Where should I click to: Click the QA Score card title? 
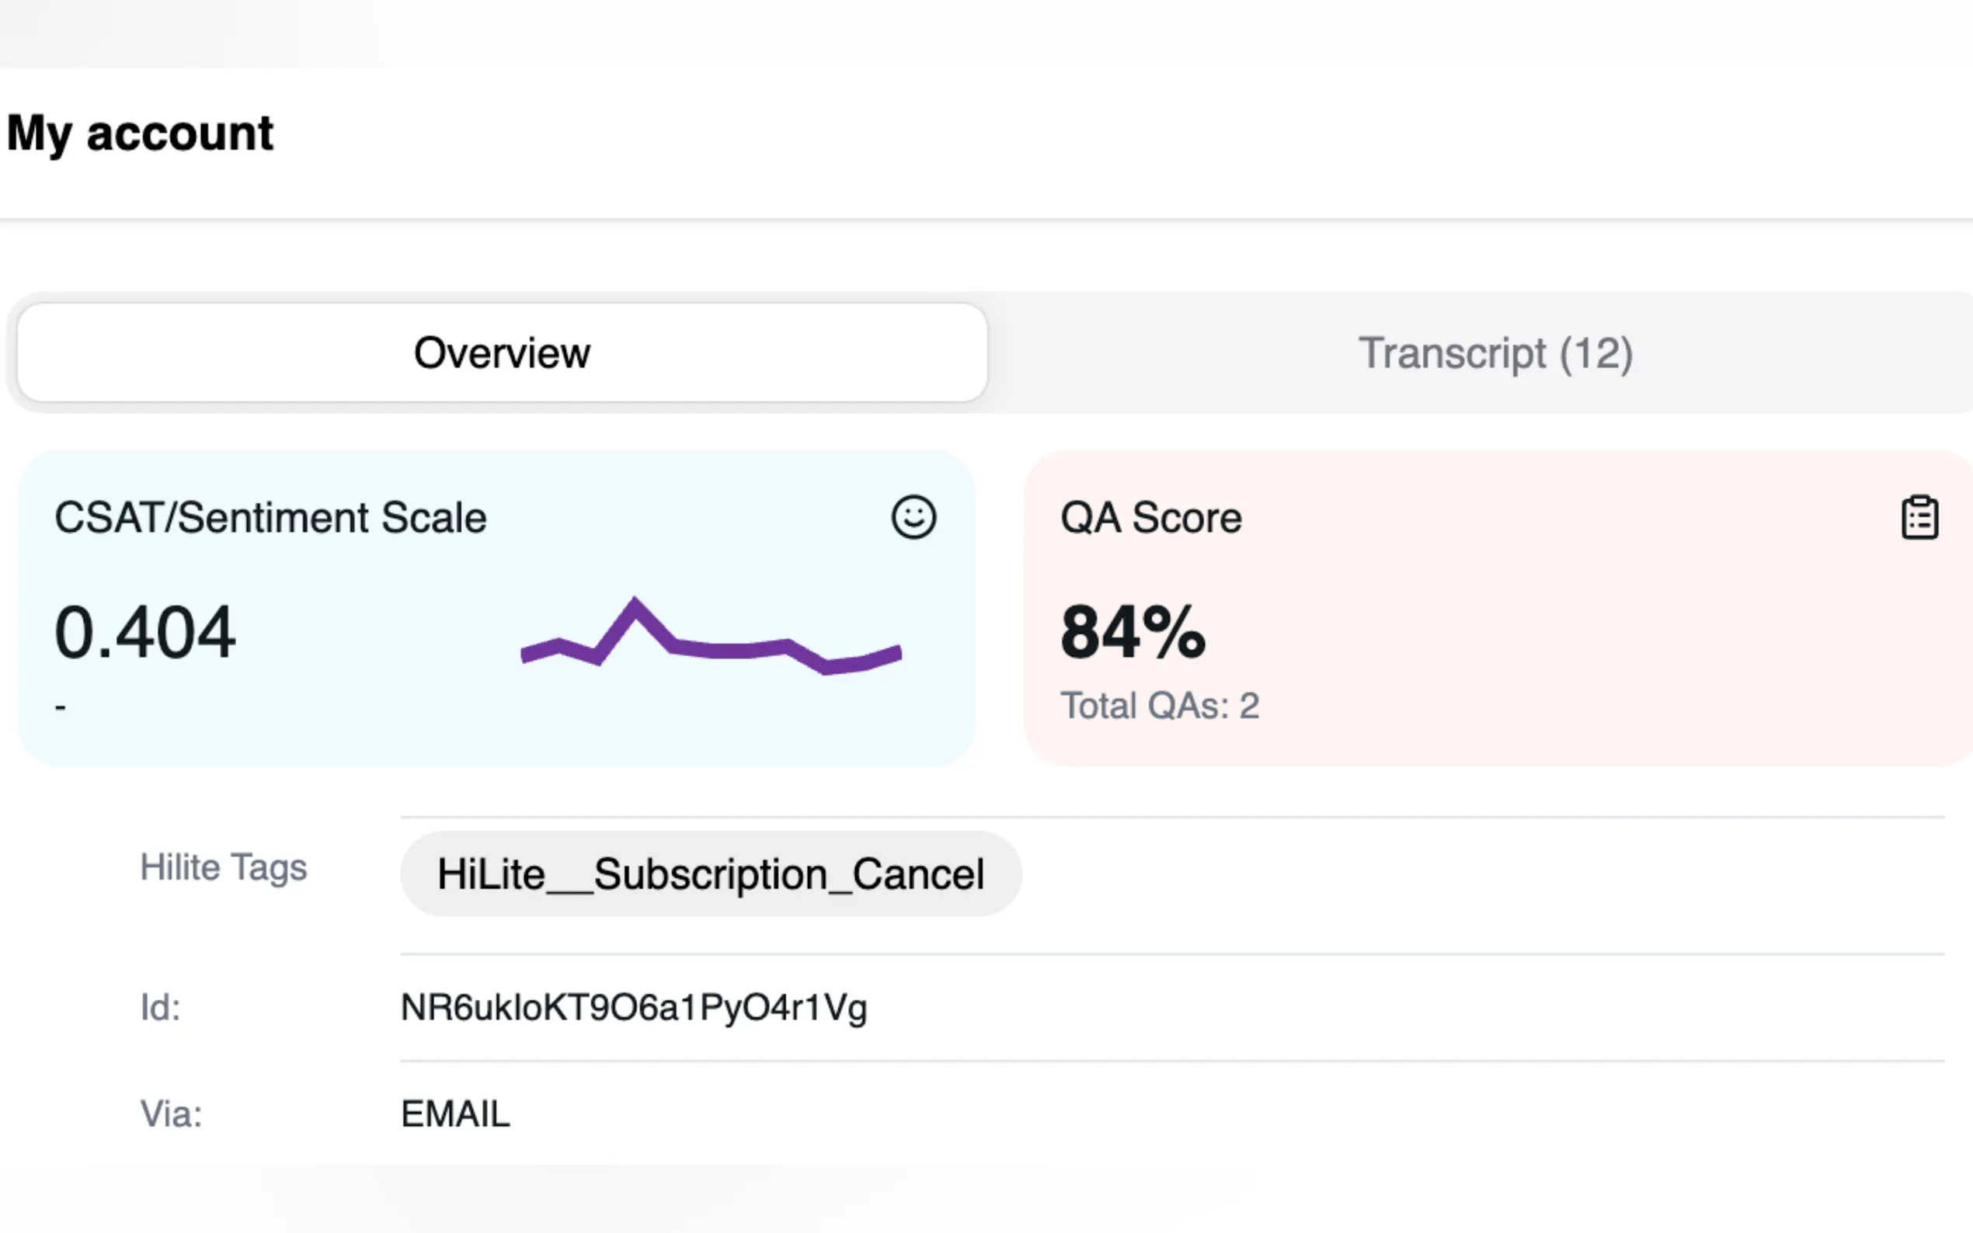pyautogui.click(x=1150, y=518)
